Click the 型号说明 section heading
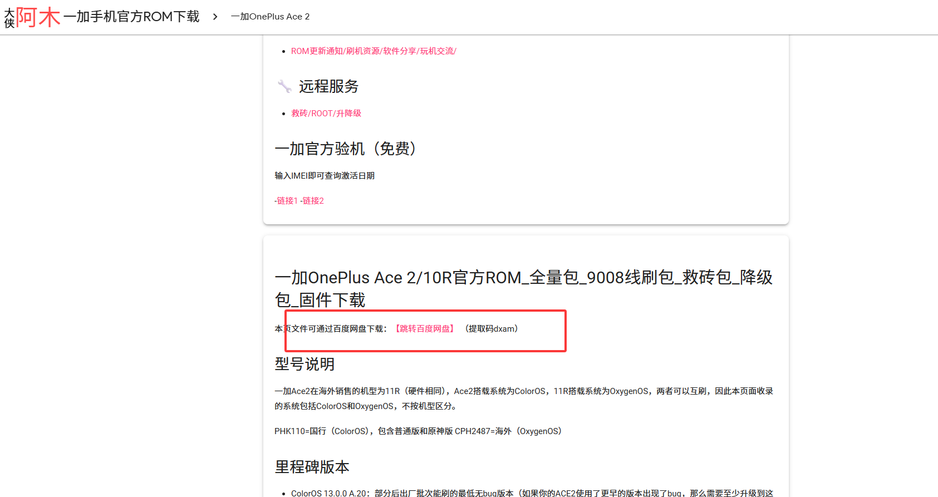This screenshot has height=497, width=938. click(305, 364)
